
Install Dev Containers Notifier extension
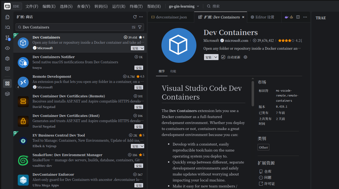(x=139, y=68)
